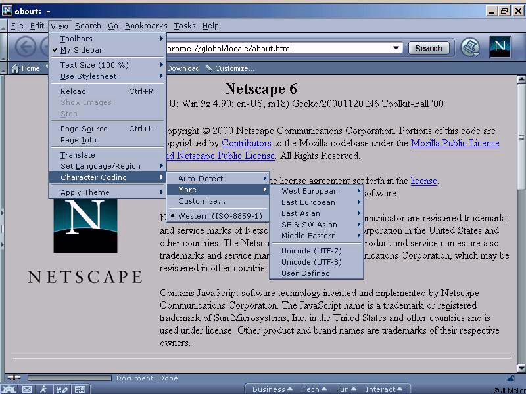The width and height of the screenshot is (526, 394).
Task: Choose Page Source from the View menu
Action: [107, 129]
